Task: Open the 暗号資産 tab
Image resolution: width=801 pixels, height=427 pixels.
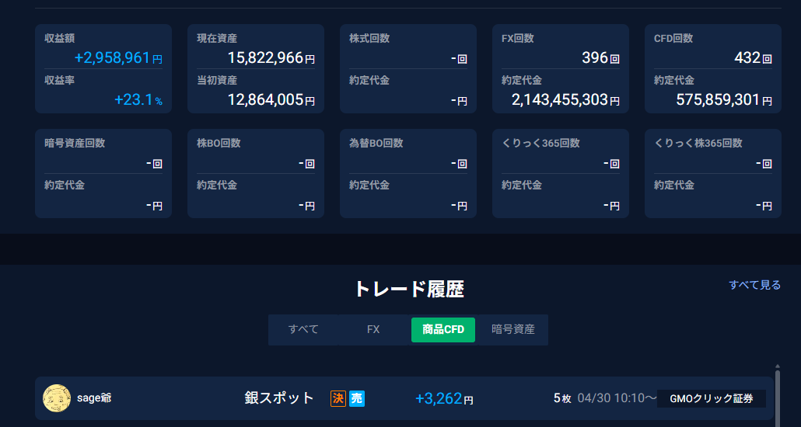Action: [513, 329]
